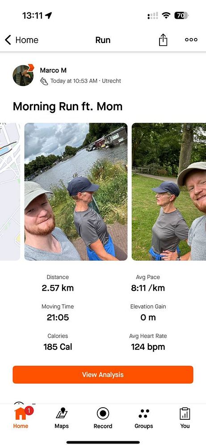Go back using the Home chevron

point(21,40)
